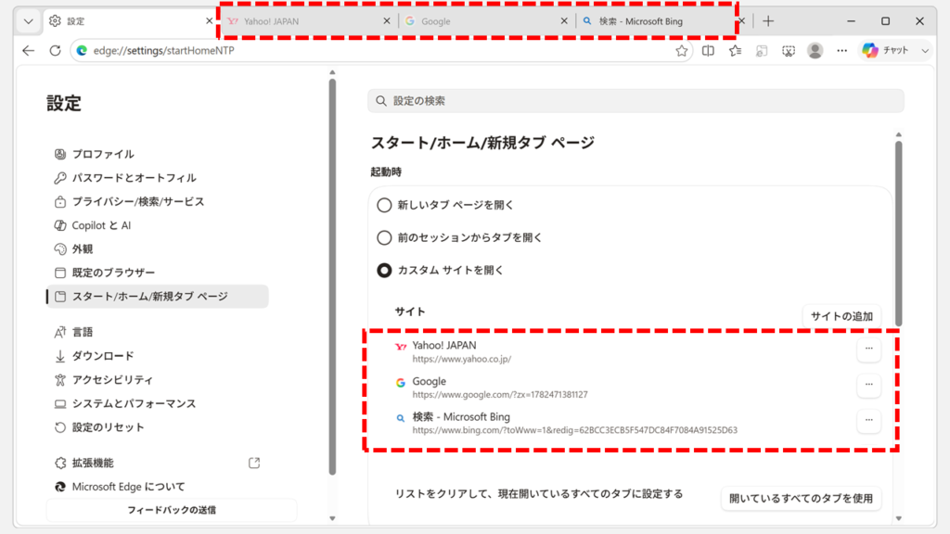Select the 設定 tab

coord(130,21)
